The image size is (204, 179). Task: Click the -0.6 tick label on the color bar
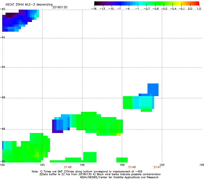click(x=155, y=9)
